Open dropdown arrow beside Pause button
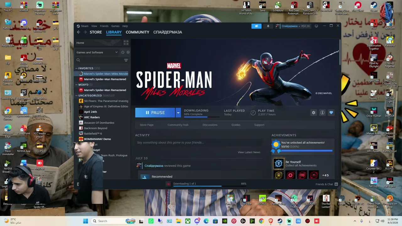 178,113
